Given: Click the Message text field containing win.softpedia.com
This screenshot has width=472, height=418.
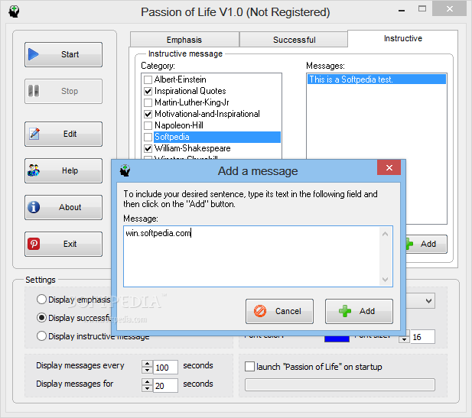Looking at the screenshot, I should click(x=258, y=256).
